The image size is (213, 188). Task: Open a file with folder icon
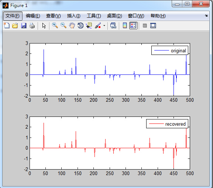15,25
